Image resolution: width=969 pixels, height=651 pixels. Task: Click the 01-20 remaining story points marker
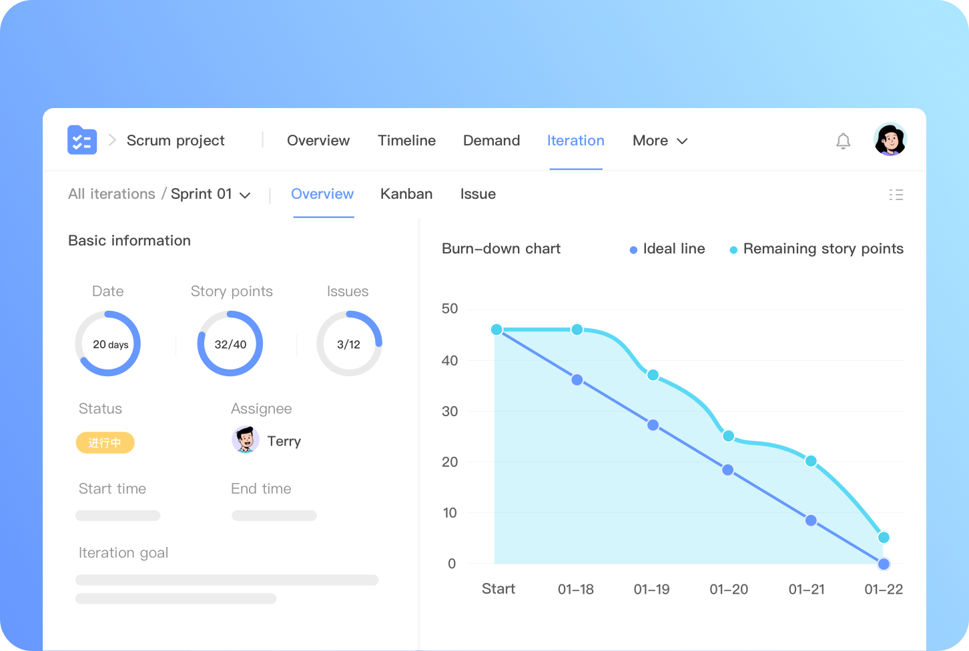coord(728,436)
